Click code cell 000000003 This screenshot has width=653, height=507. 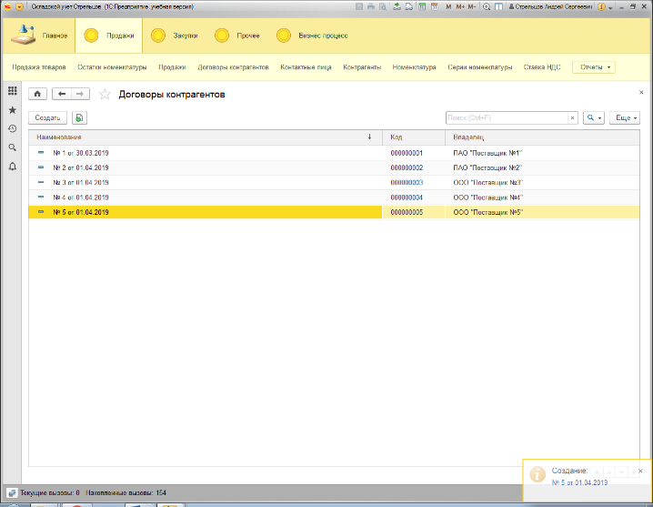point(407,183)
